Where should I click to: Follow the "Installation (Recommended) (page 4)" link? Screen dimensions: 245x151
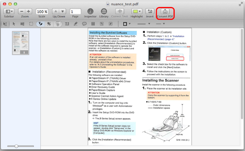[166, 38]
